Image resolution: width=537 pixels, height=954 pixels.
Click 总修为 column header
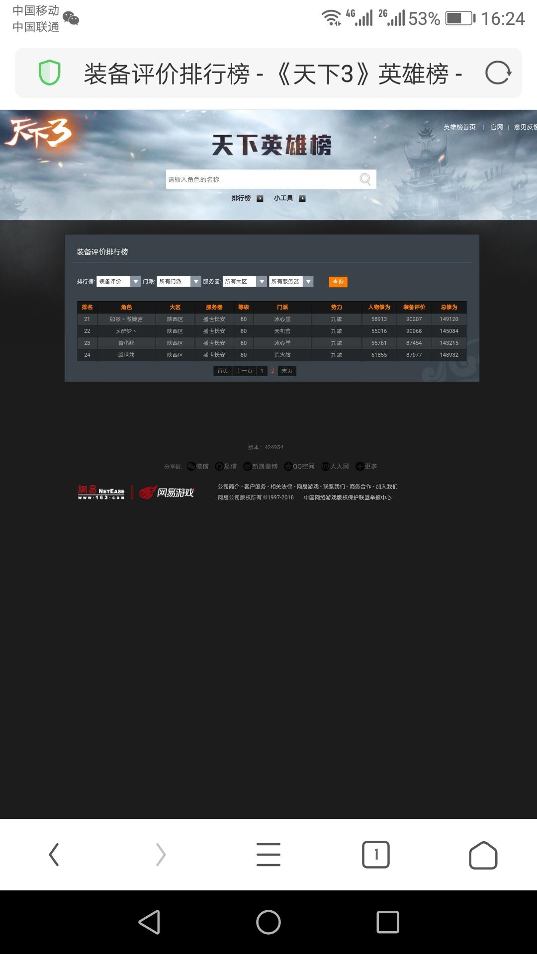[x=449, y=307]
